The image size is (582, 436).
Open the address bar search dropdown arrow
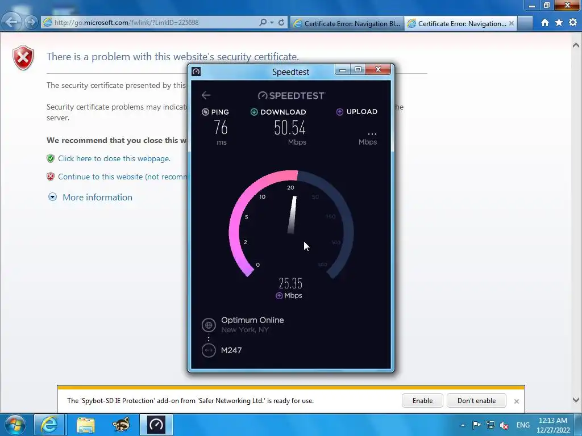tap(272, 23)
